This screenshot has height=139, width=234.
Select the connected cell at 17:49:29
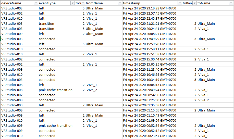click(x=56, y=39)
